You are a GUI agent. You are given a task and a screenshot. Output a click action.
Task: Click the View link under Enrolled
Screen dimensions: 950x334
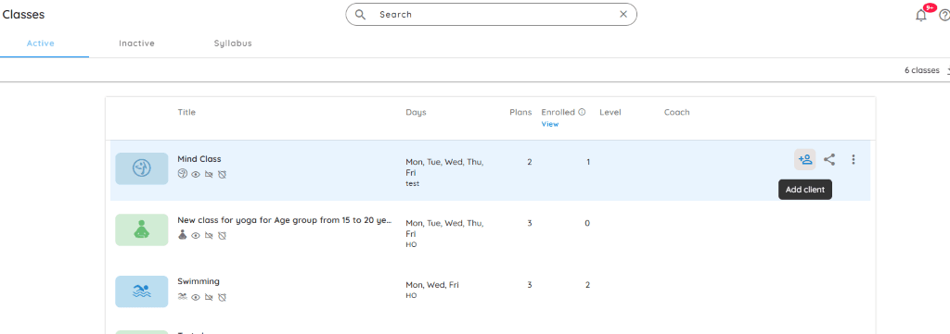point(549,124)
